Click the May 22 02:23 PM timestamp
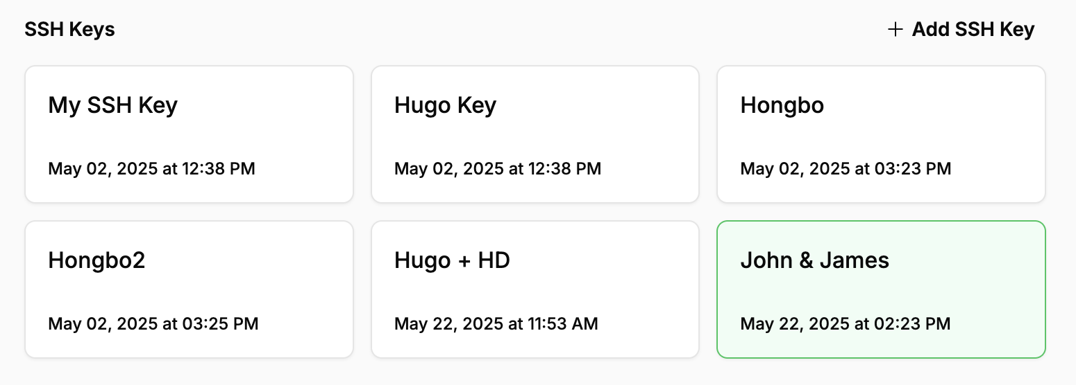1076x385 pixels. point(846,323)
